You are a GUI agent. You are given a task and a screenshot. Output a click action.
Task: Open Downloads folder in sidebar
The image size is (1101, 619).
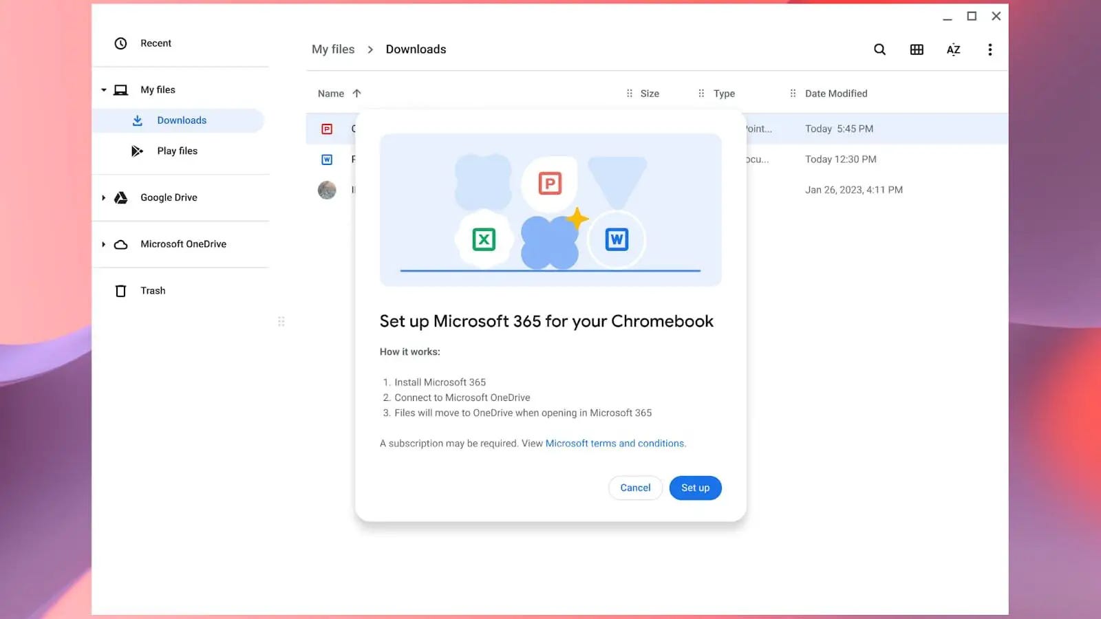[x=182, y=120]
